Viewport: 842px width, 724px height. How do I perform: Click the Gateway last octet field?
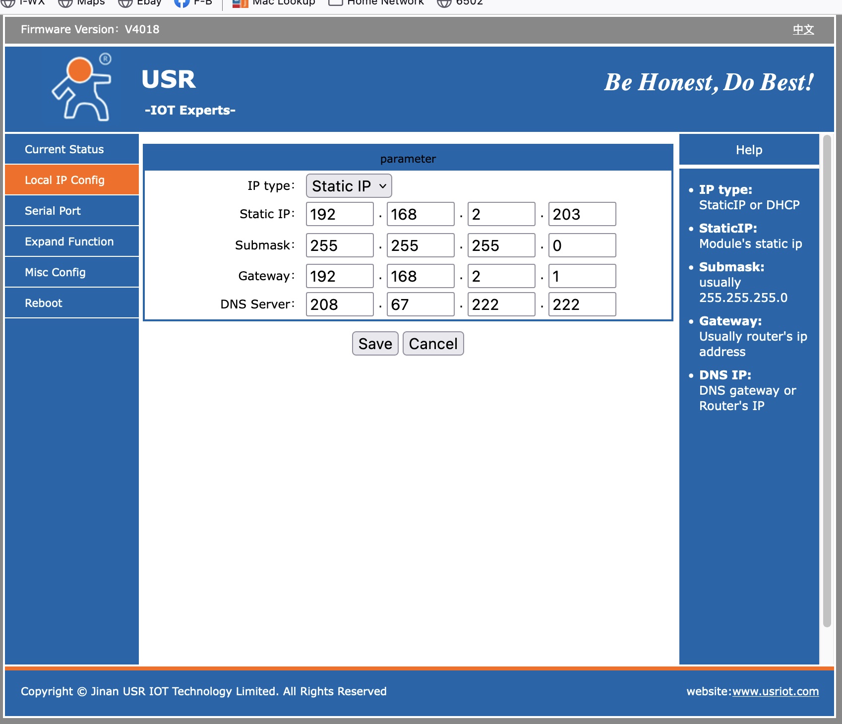click(x=582, y=276)
